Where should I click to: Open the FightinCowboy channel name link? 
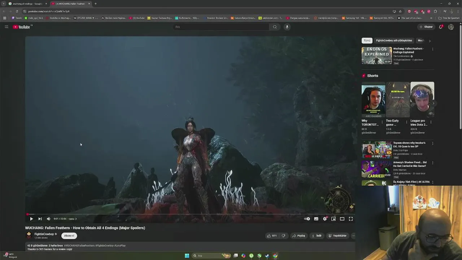click(x=44, y=234)
